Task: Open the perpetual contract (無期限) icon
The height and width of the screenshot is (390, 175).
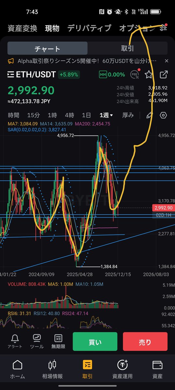Action: pos(58,338)
